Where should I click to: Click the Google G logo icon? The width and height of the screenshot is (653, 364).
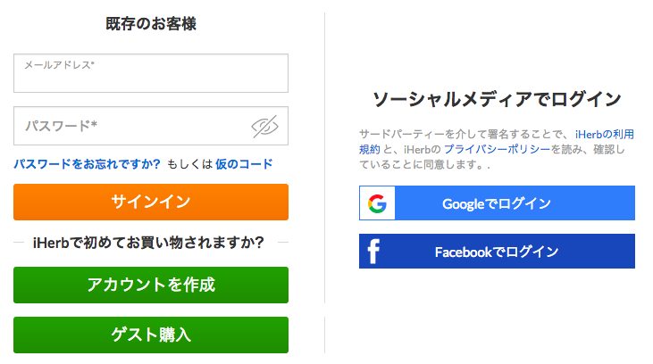coord(377,203)
